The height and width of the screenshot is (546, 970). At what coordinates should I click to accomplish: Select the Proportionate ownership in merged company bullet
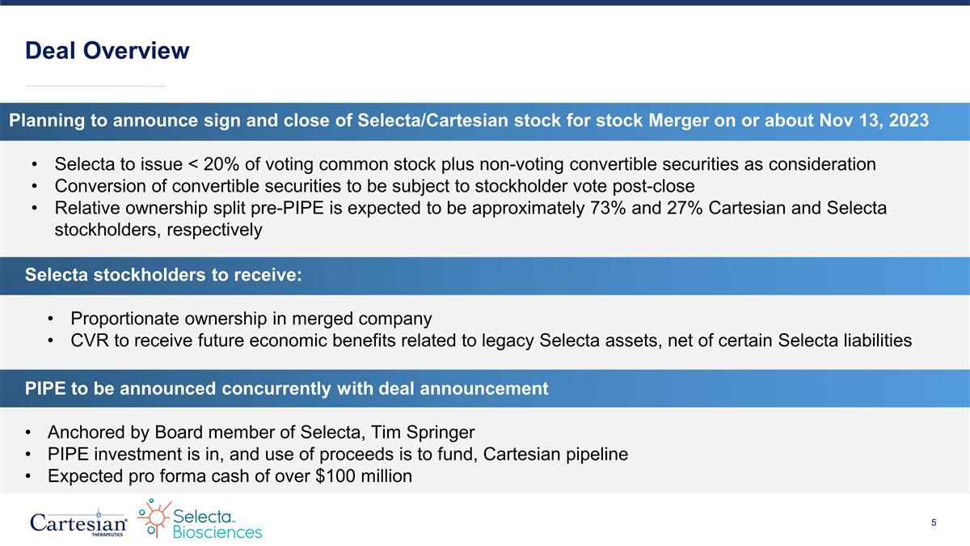tap(251, 318)
